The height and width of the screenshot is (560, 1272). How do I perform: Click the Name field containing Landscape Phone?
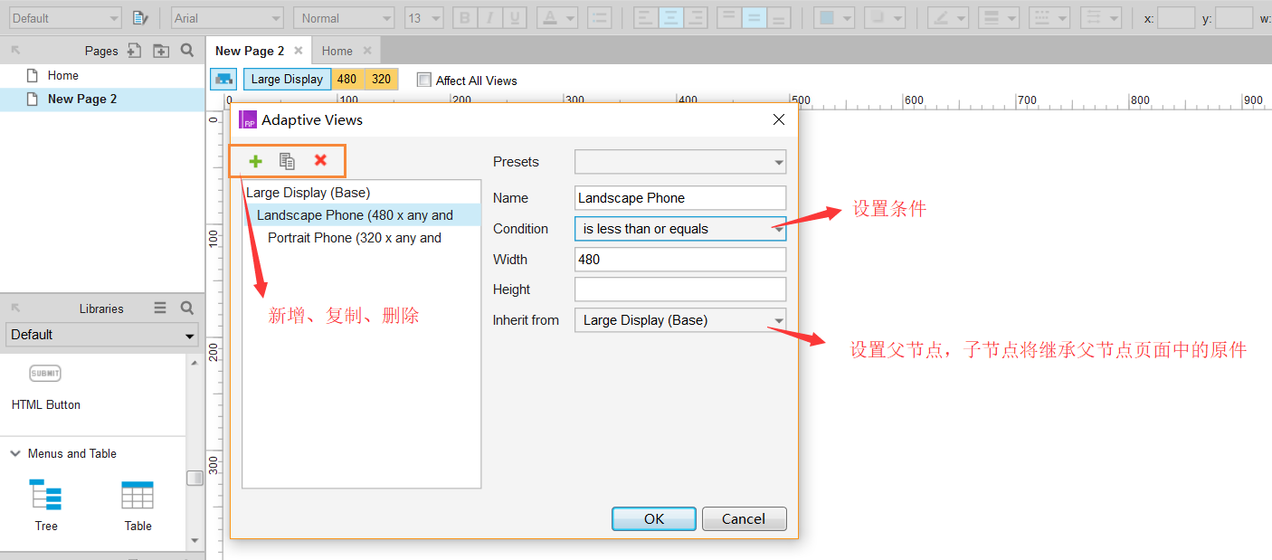pos(680,198)
